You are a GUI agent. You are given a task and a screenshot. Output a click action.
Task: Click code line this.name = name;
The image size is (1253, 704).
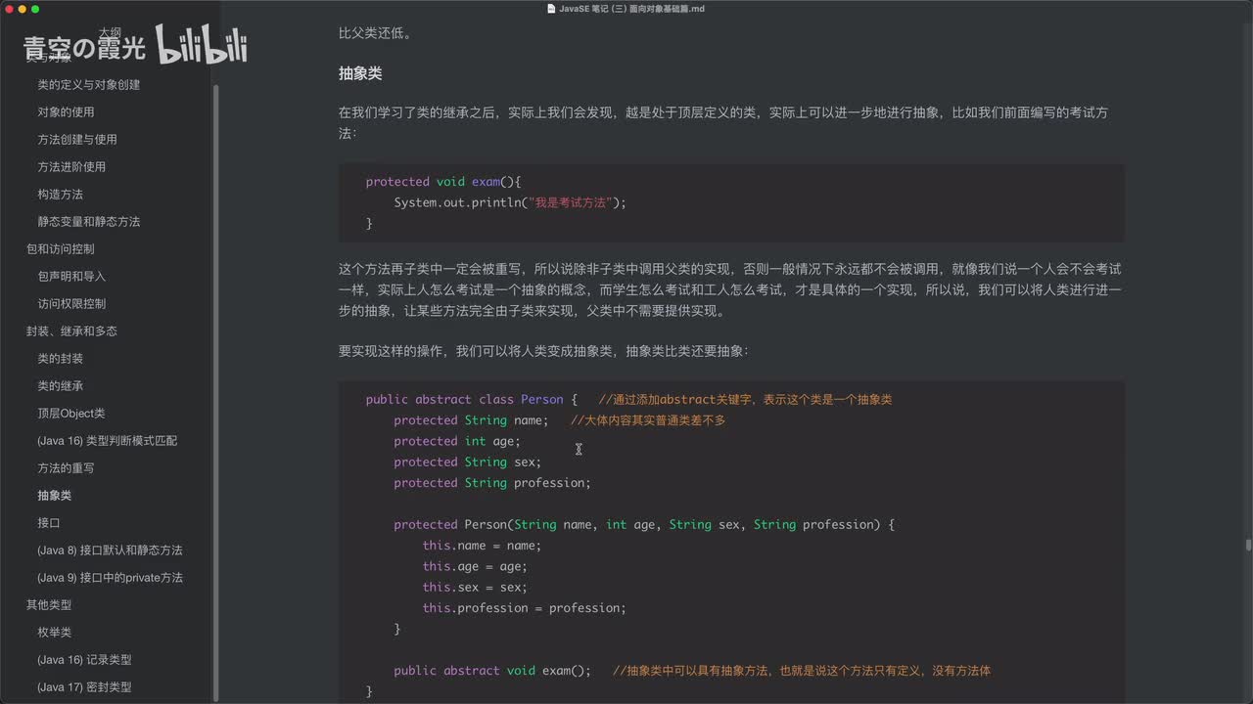[482, 546]
